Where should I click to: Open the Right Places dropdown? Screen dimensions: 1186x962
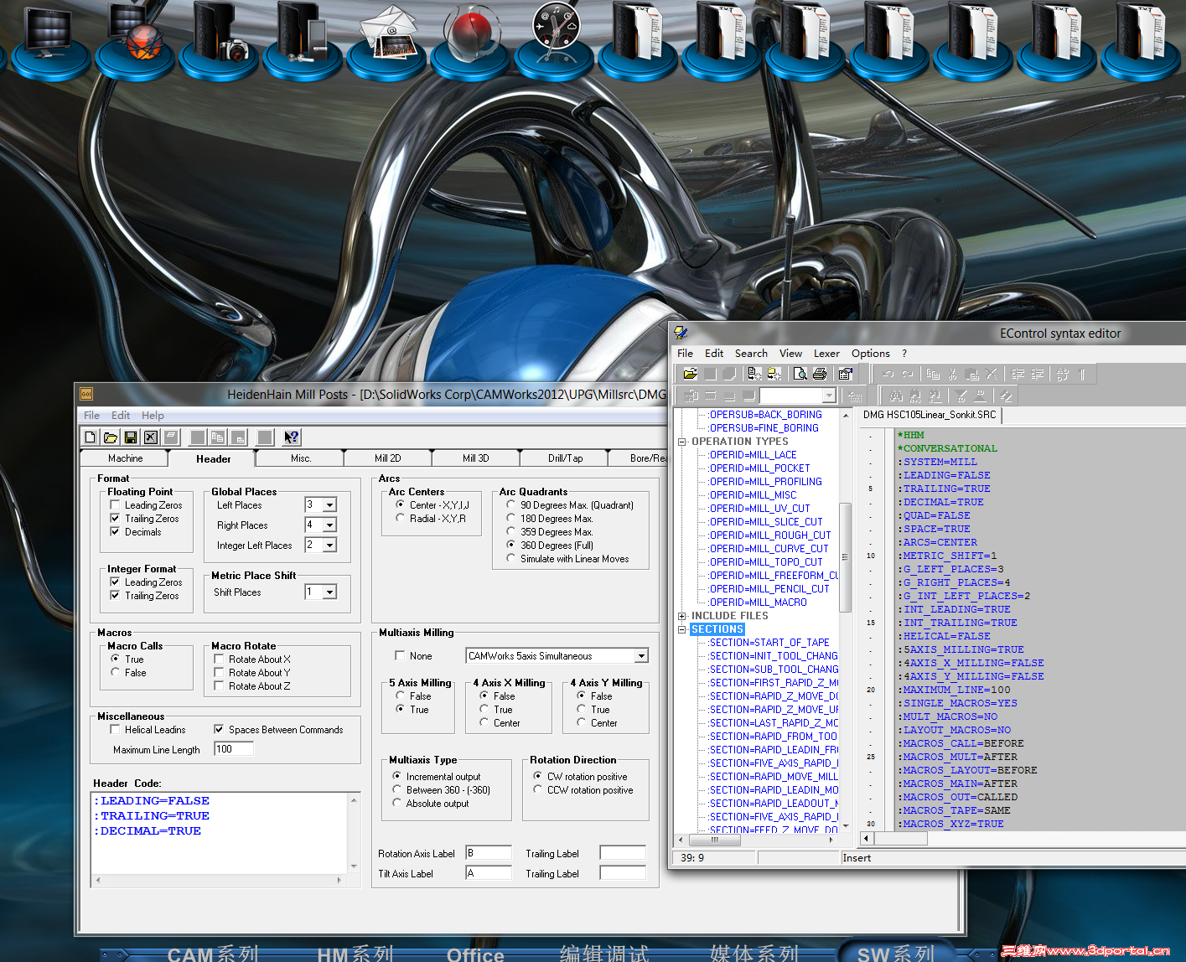point(329,525)
